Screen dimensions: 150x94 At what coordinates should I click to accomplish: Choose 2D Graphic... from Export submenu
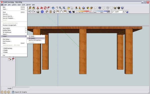[36, 38]
